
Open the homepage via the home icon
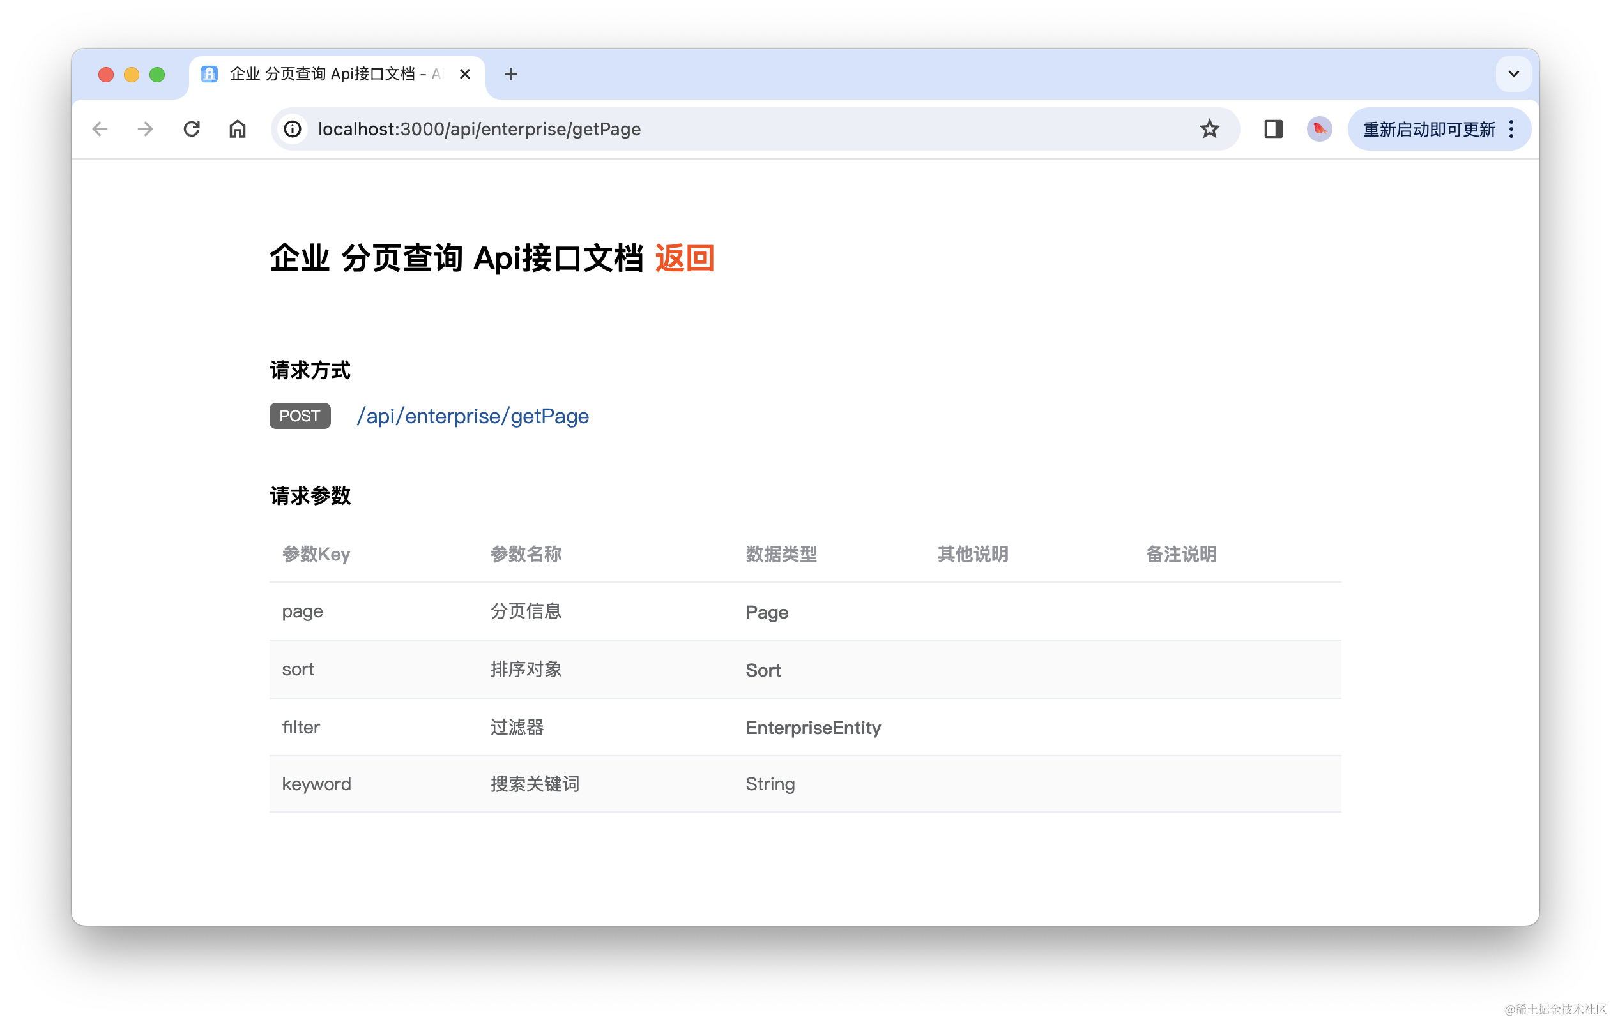pos(238,129)
